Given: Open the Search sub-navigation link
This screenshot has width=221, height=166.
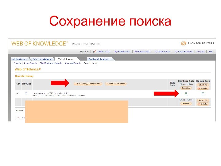Looking at the screenshot, I should click(x=17, y=63).
